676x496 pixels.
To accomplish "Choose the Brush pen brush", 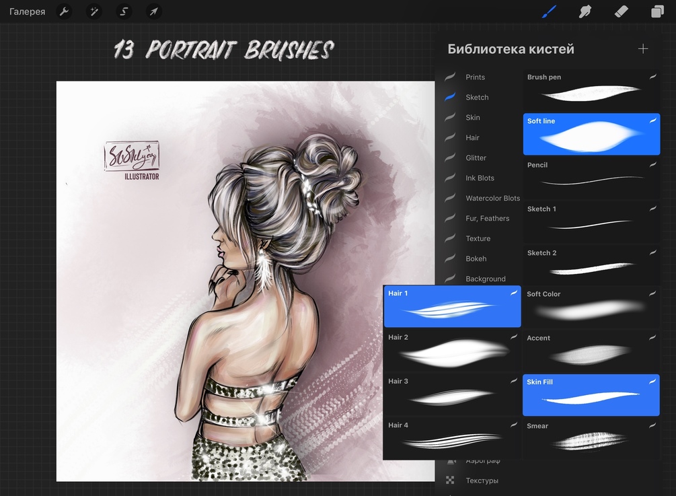I will pyautogui.click(x=591, y=91).
